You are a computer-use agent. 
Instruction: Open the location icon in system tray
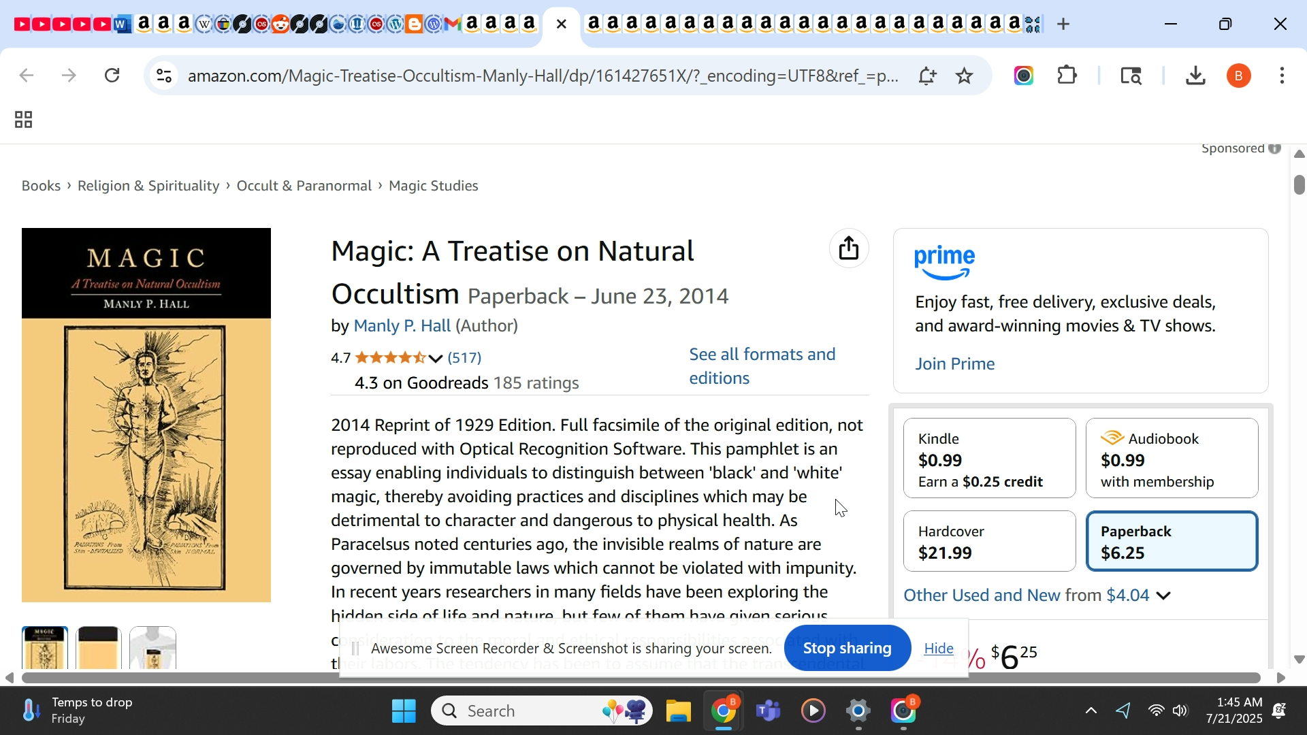1125,712
